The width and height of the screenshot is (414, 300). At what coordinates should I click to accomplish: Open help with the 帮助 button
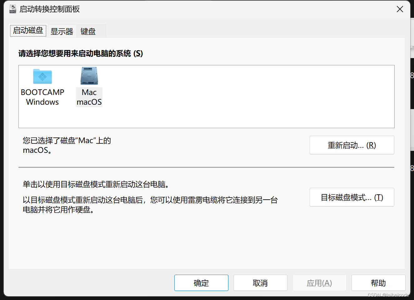[x=378, y=283]
